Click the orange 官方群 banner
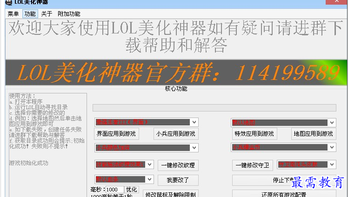This screenshot has height=197, width=348. [x=176, y=72]
